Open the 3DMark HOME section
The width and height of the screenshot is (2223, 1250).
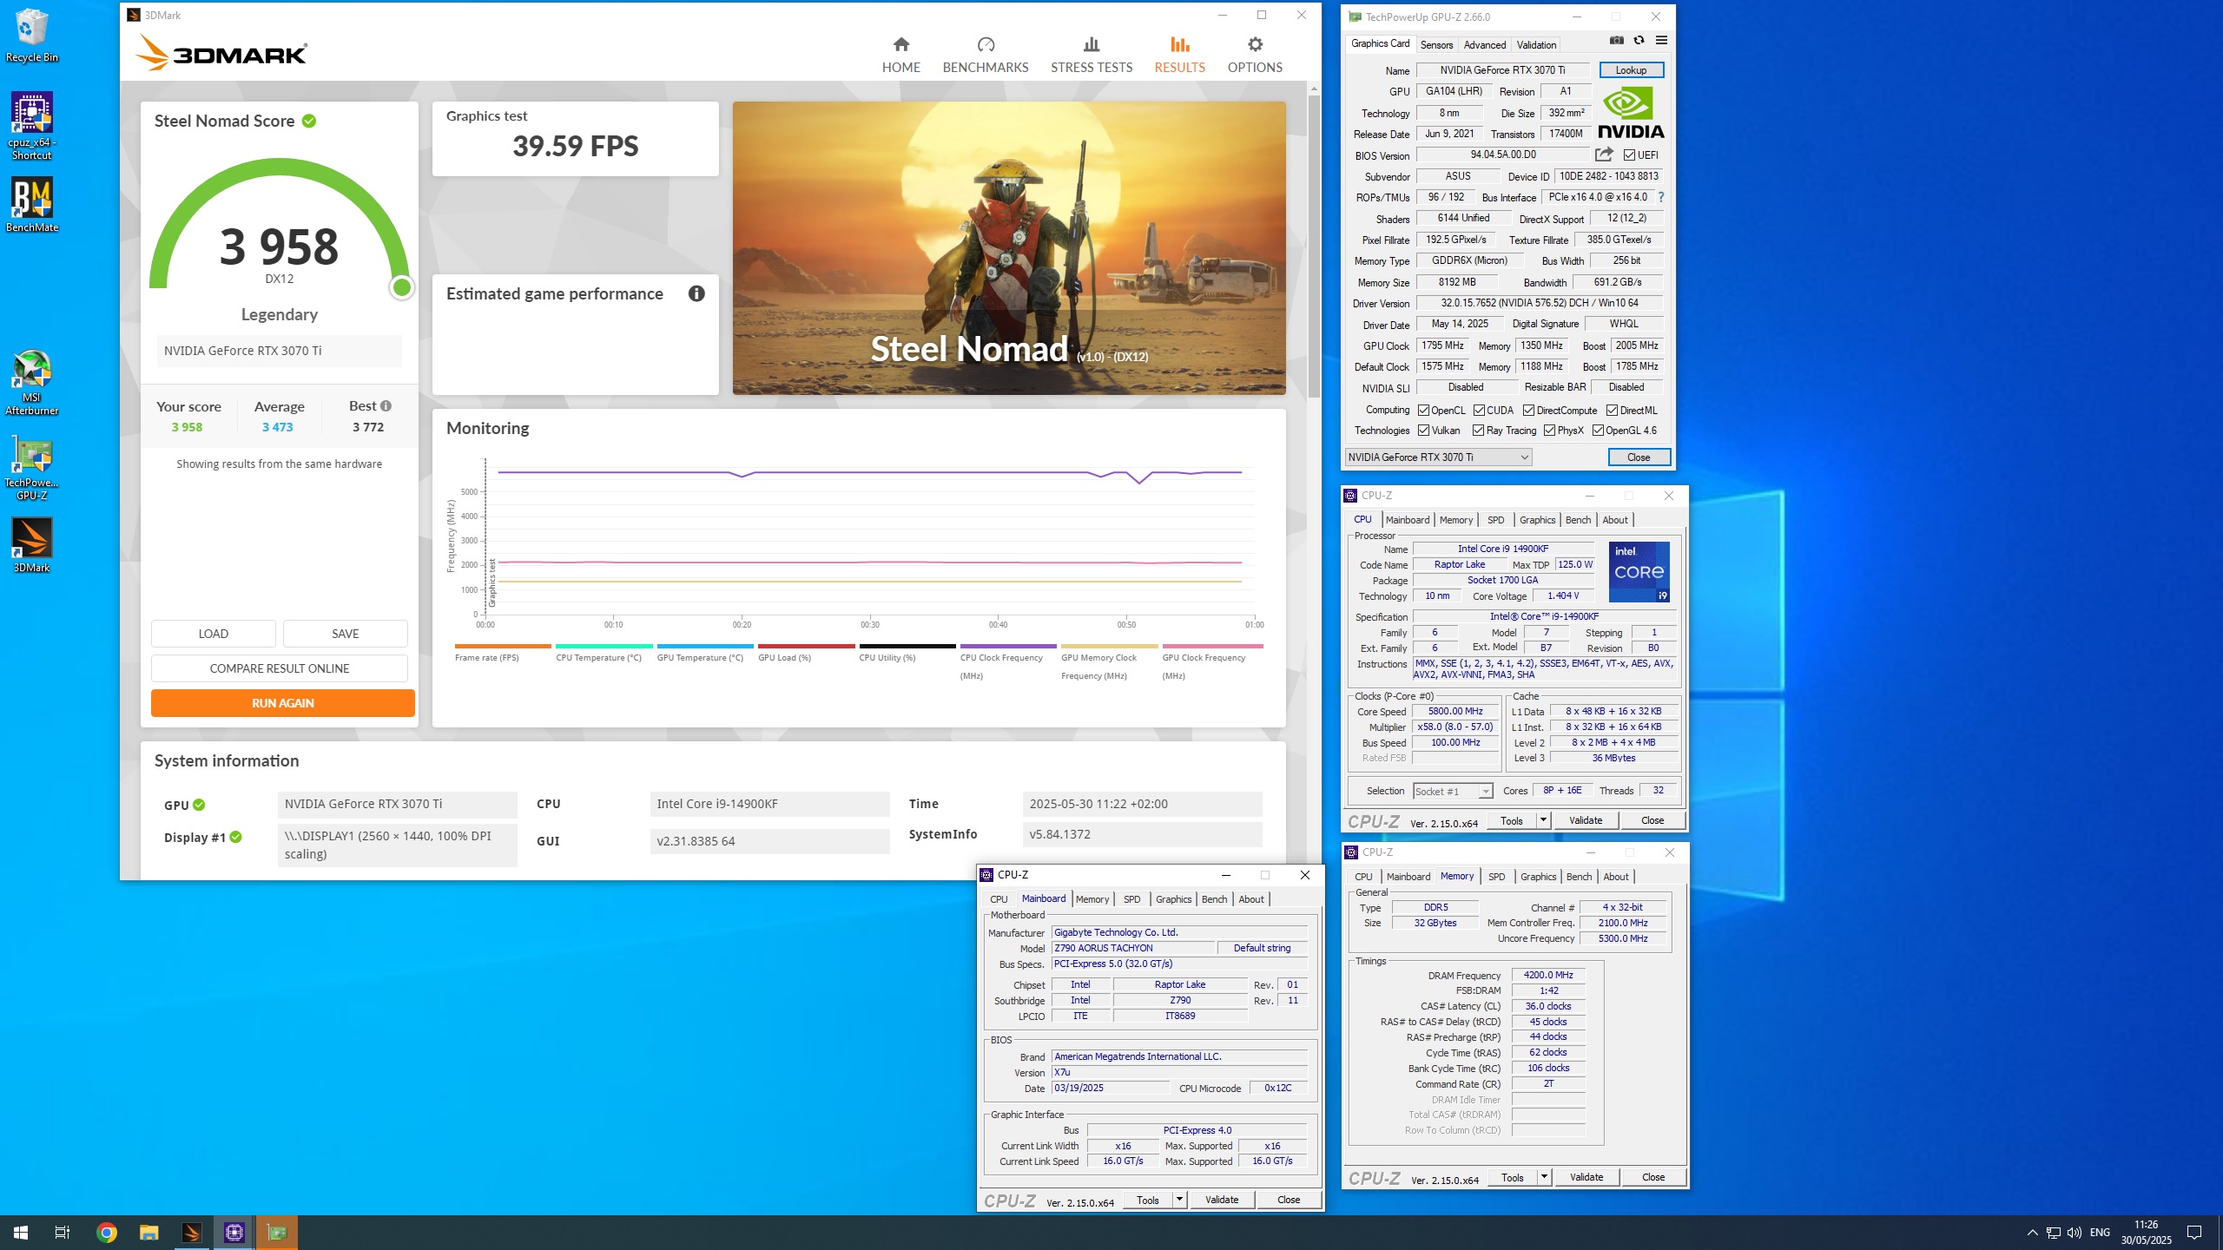pyautogui.click(x=900, y=55)
